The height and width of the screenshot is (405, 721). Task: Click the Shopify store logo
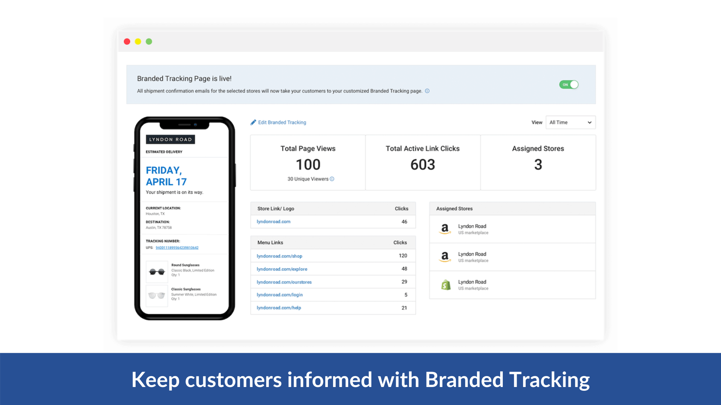coord(446,285)
